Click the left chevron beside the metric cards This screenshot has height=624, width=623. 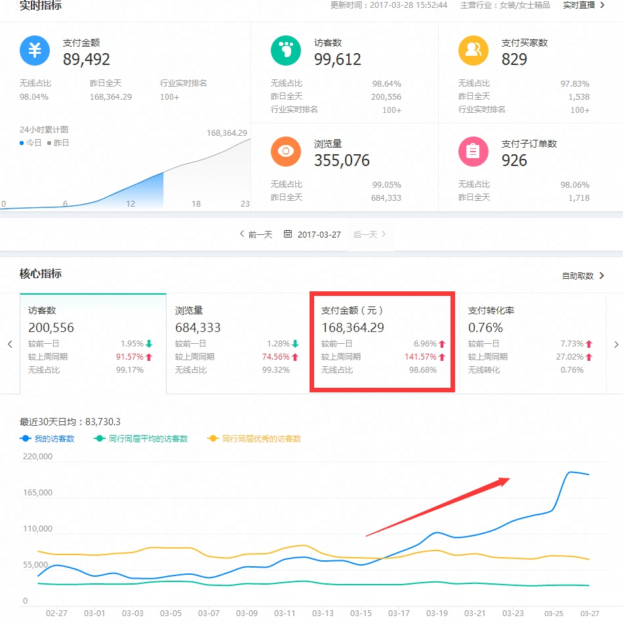click(x=10, y=344)
